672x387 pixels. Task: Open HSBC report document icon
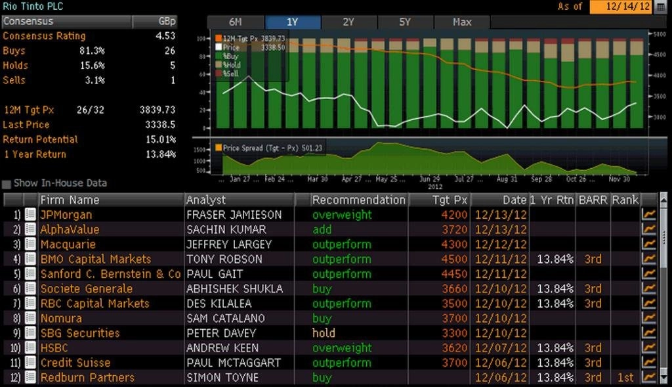[x=30, y=348]
